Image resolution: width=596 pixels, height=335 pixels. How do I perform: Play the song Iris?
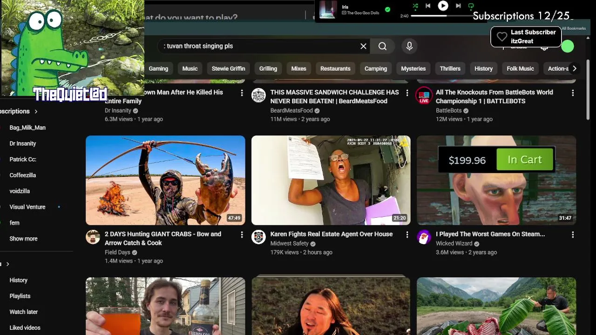443,6
